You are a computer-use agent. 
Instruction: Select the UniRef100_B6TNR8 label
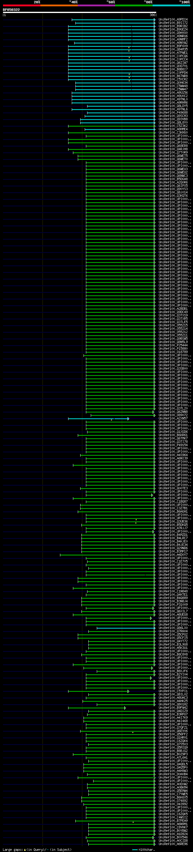tap(173, 76)
